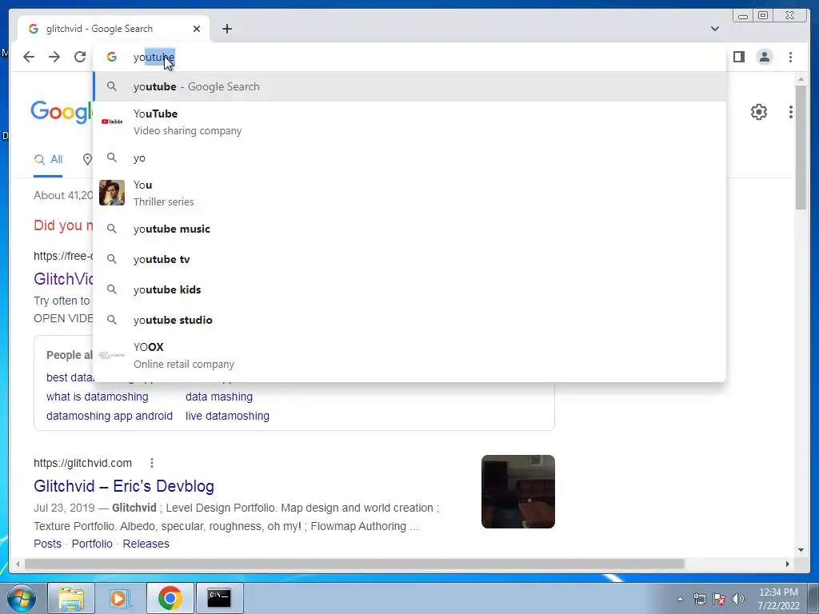819x614 pixels.
Task: Toggle the Chrome side panel icon
Action: (738, 57)
